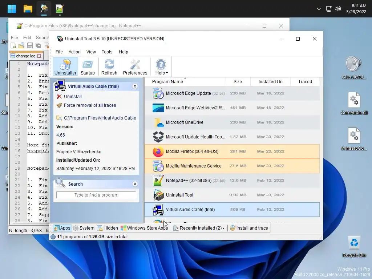The height and width of the screenshot is (279, 372).
Task: Sort by the Traced column header
Action: 305,82
